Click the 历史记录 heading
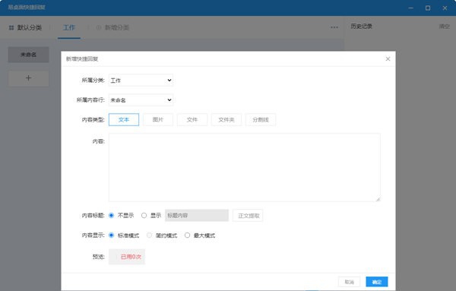Image resolution: width=456 pixels, height=291 pixels. [x=362, y=26]
